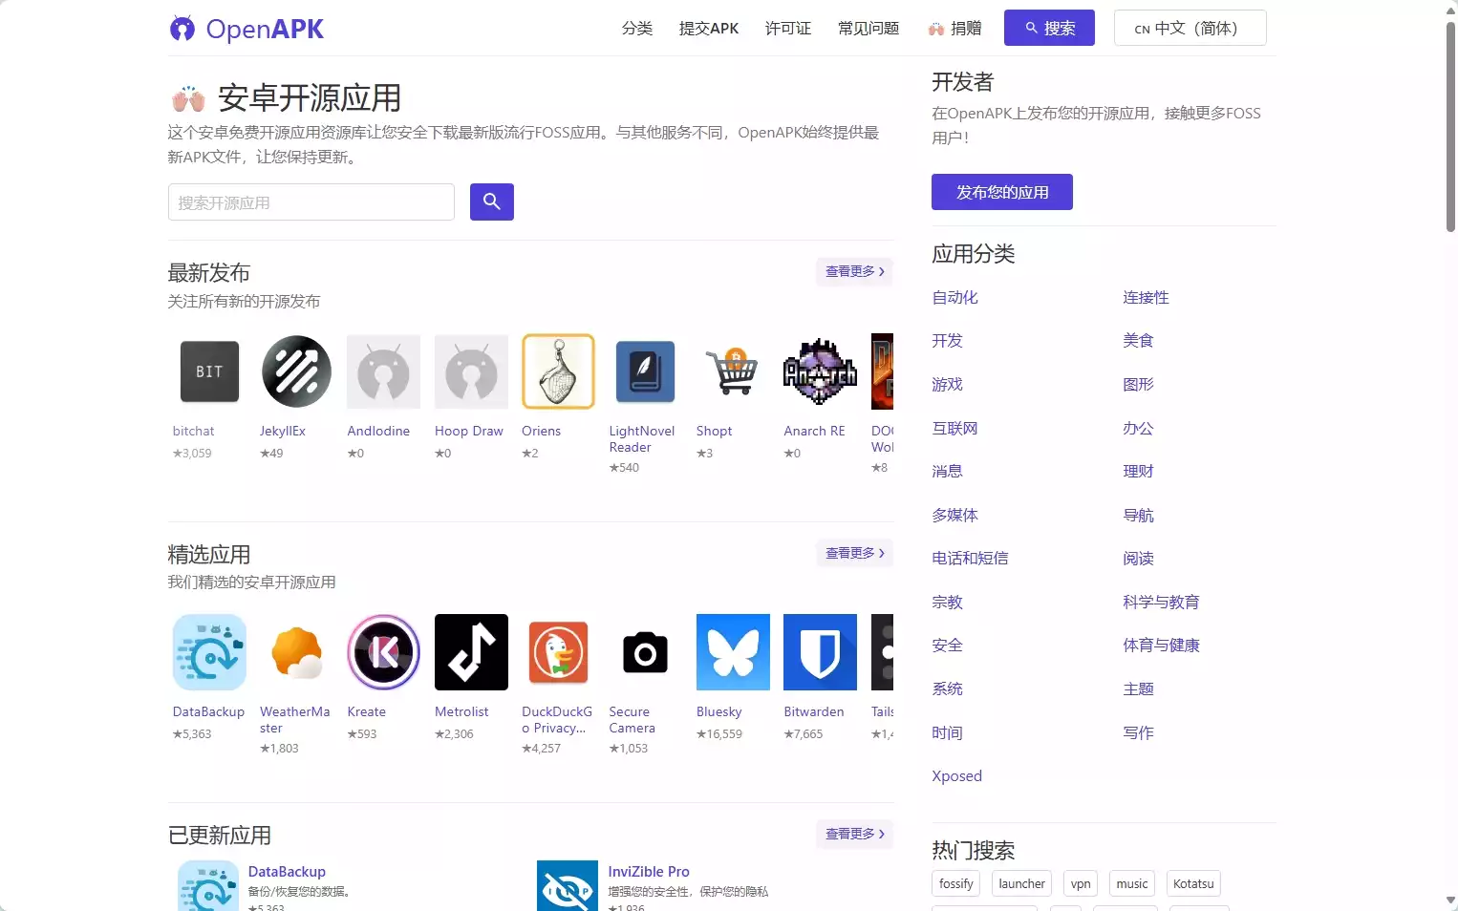
Task: Open the bitchat app icon
Action: 209,371
